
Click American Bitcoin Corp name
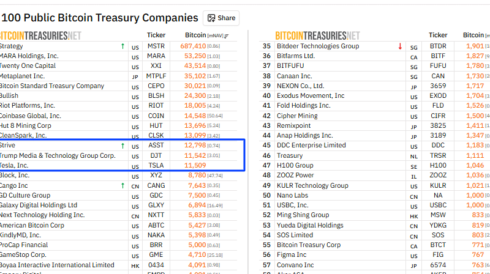point(32,225)
